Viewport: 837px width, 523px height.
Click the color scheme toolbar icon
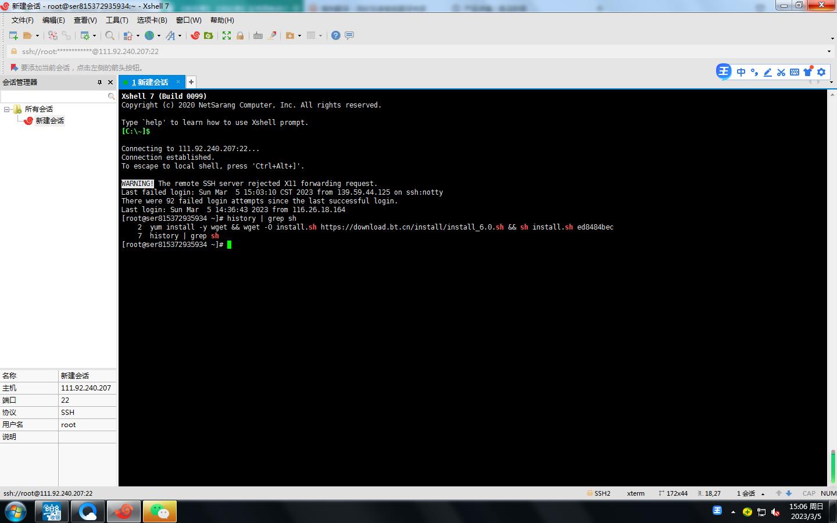128,35
